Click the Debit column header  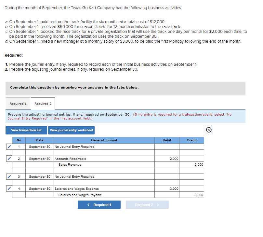(167, 140)
